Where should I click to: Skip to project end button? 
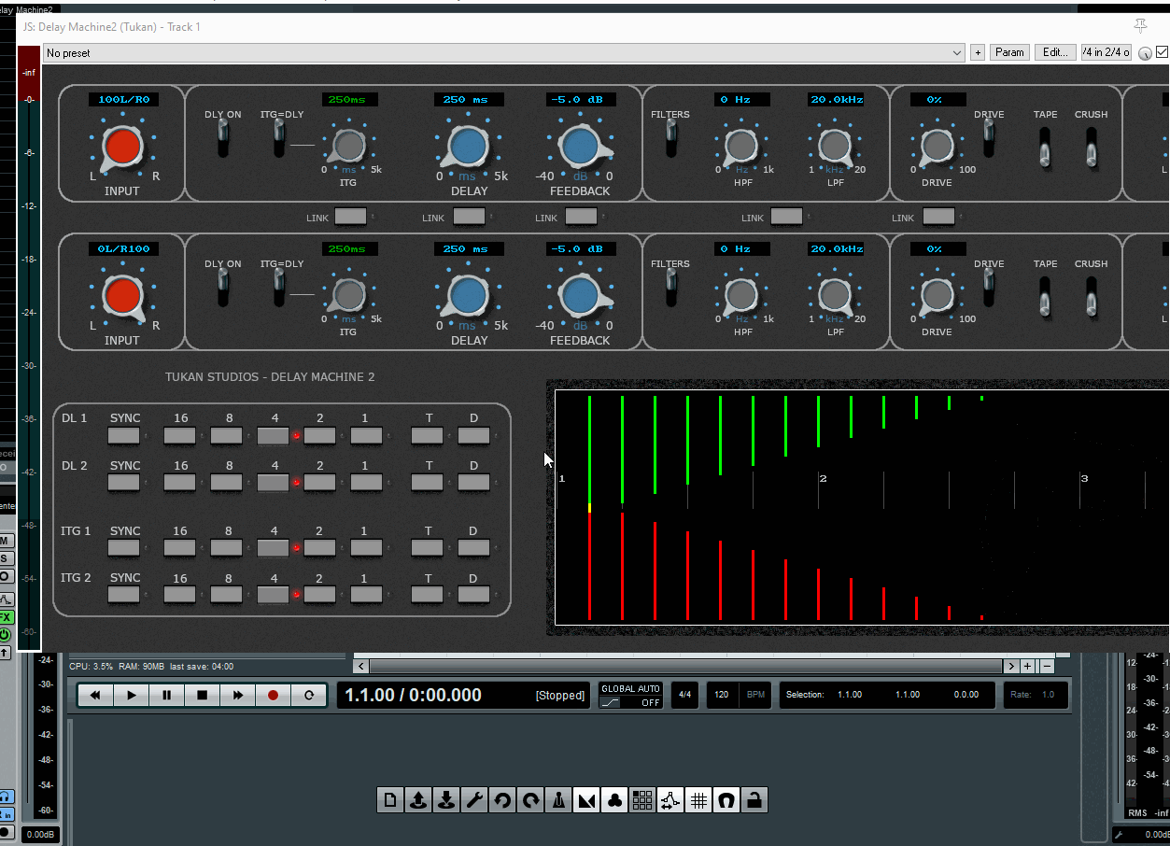237,695
